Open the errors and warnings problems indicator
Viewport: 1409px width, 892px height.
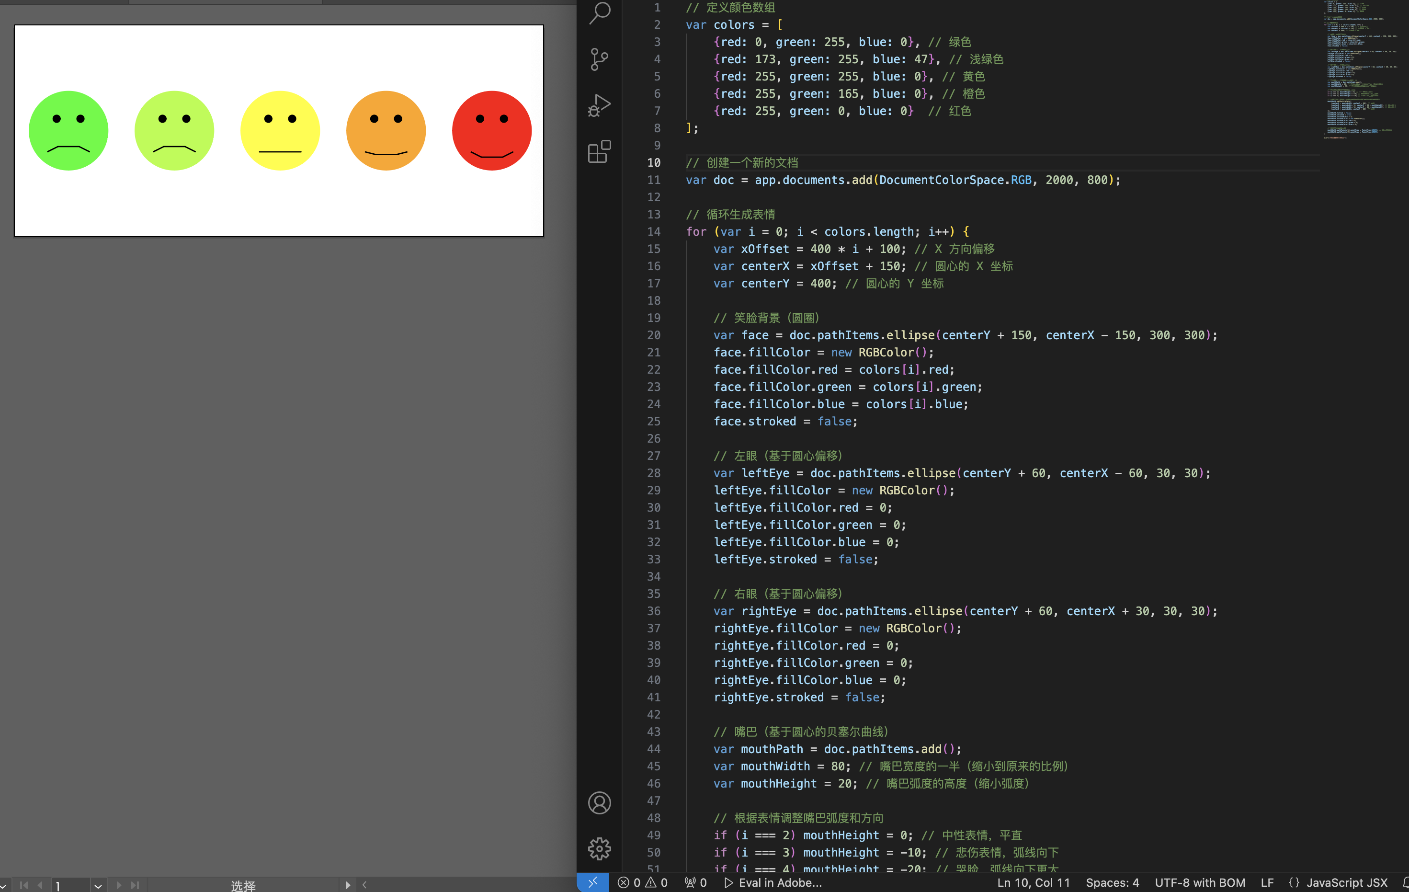pos(642,882)
